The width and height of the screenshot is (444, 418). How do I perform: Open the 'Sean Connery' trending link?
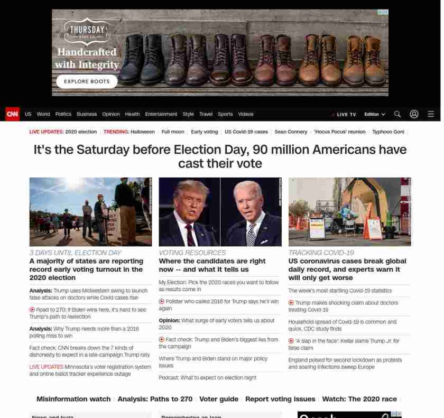291,132
